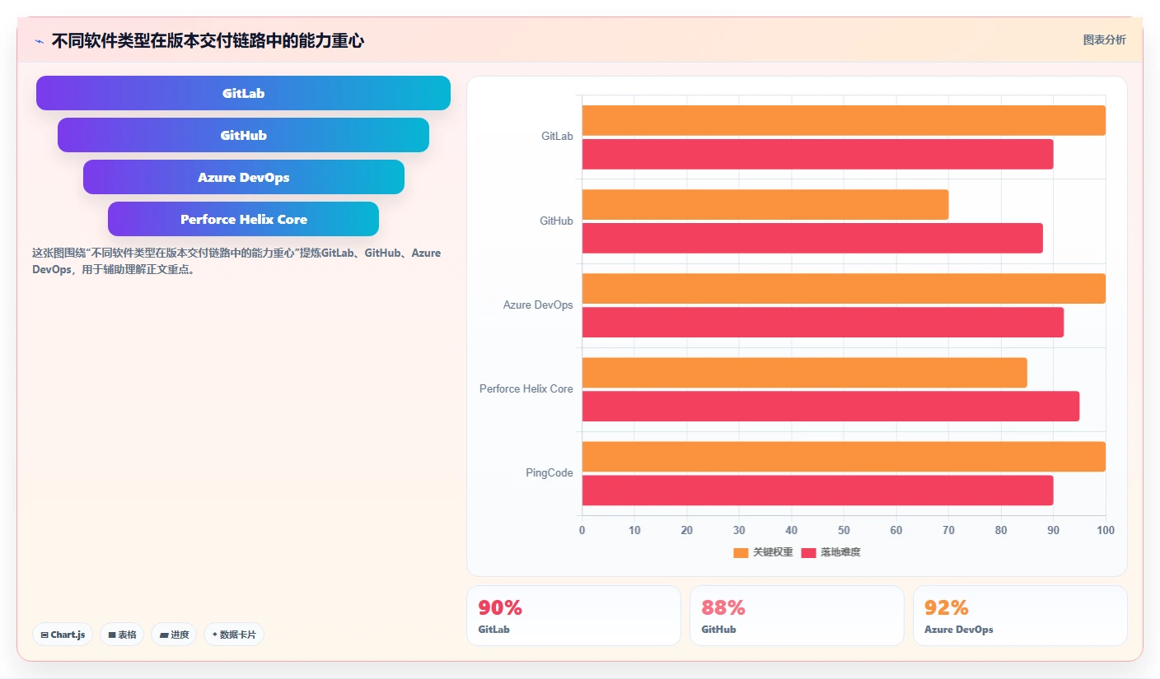Click Azure DevOps orange 关键权重 bar
The width and height of the screenshot is (1160, 679).
point(844,288)
